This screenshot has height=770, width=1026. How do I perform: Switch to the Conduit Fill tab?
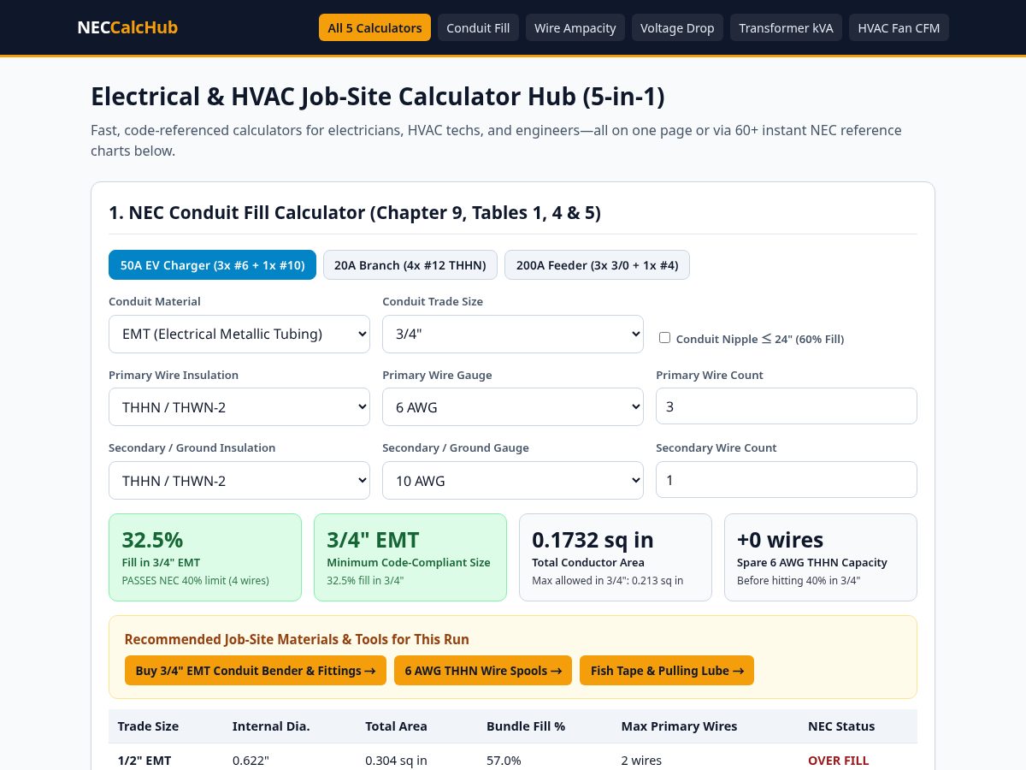[x=478, y=27]
